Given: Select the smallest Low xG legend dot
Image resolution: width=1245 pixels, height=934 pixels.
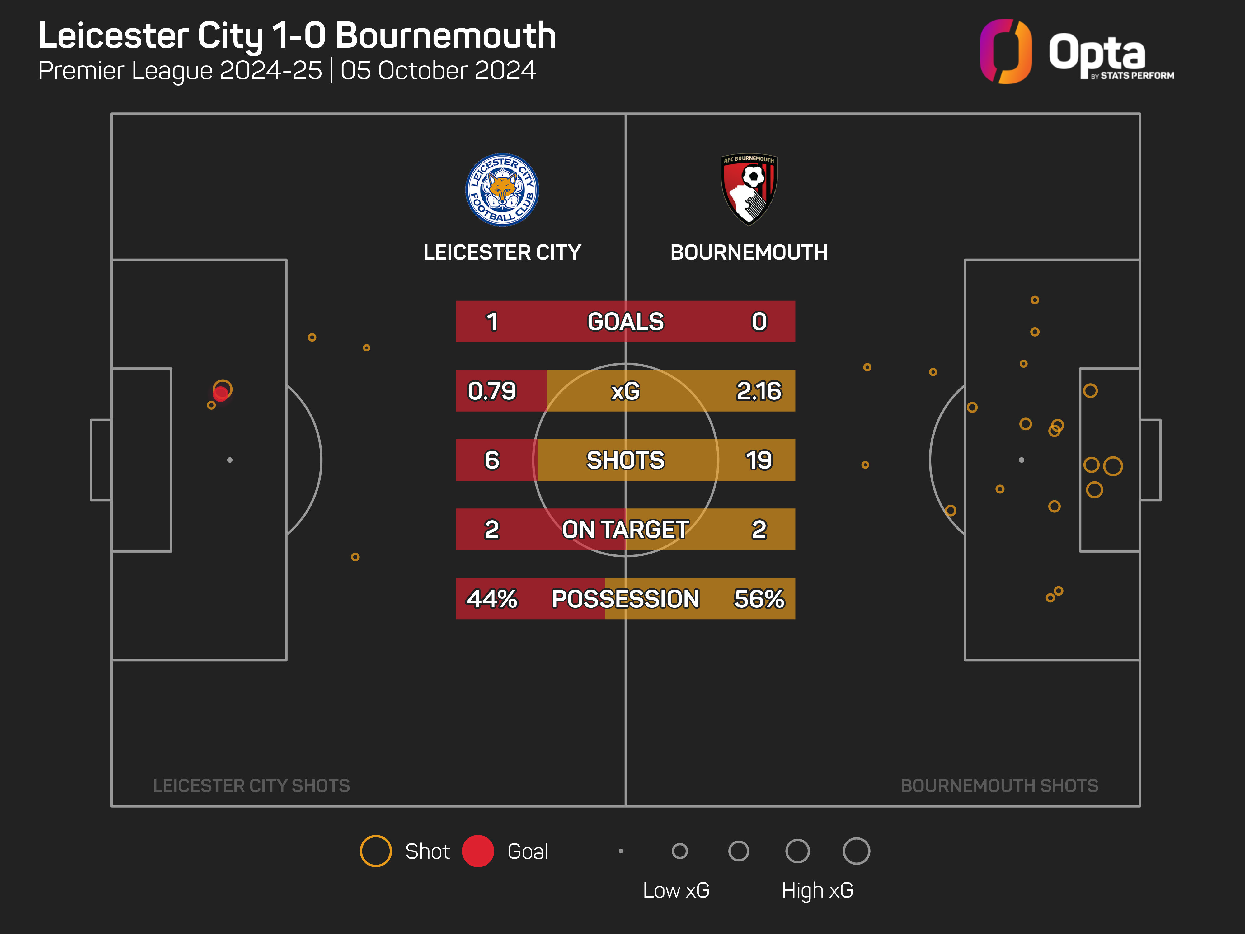Looking at the screenshot, I should point(621,851).
